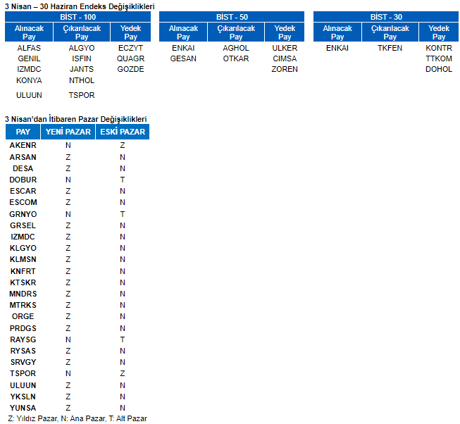Click the ALGYO ticker
The width and height of the screenshot is (460, 424).
pos(82,48)
